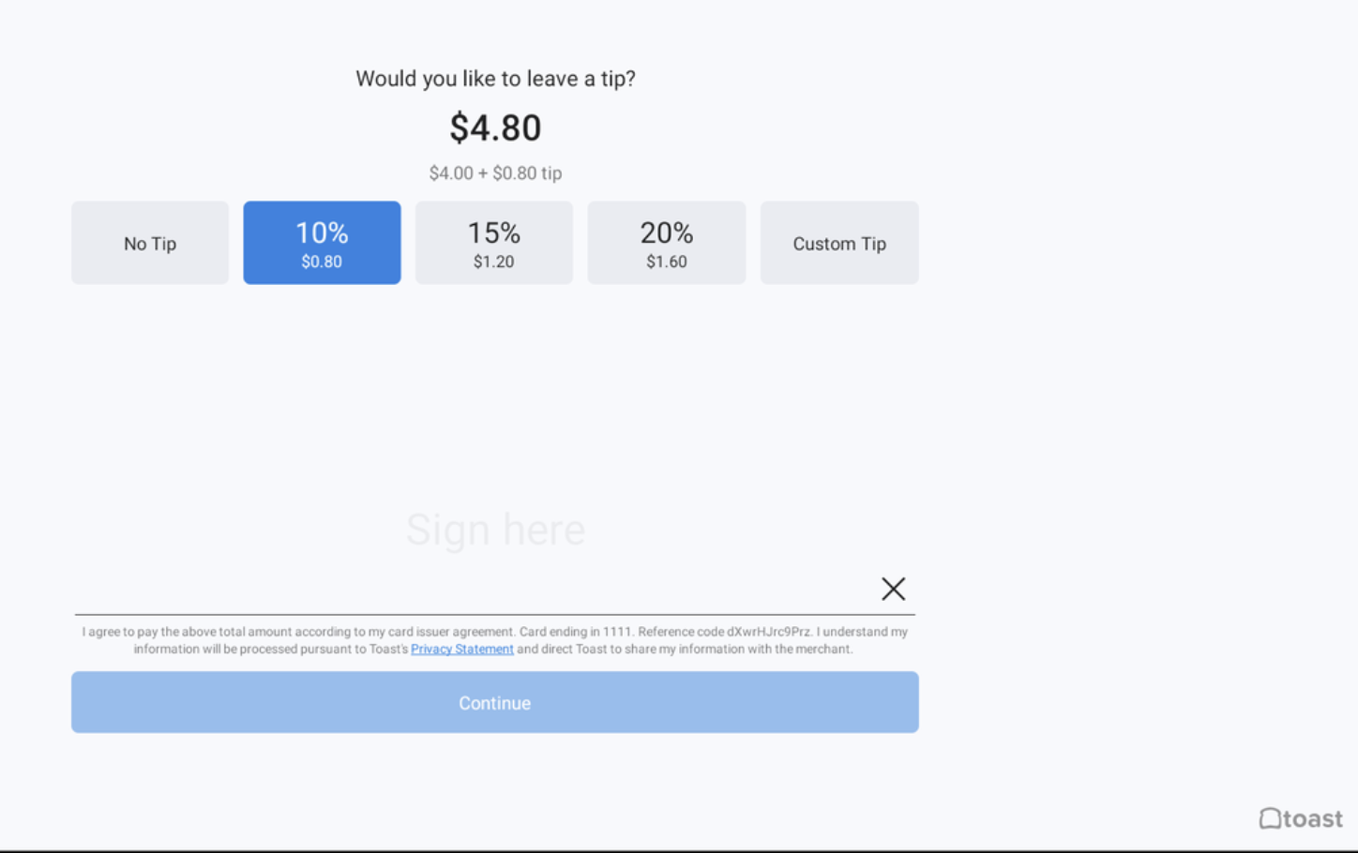
Task: Click the $4.80 total amount
Action: 495,127
